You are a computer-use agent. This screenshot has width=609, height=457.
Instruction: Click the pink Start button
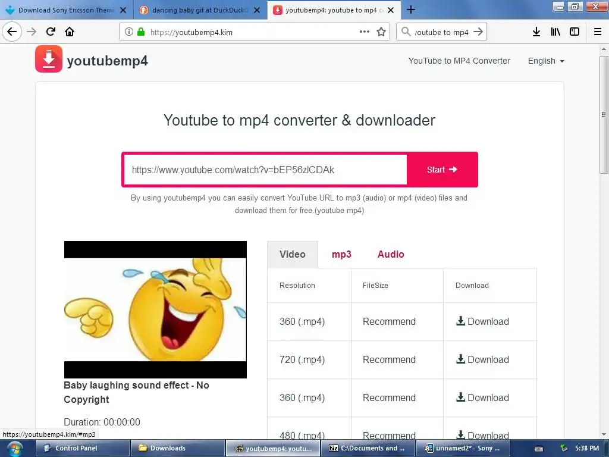(x=442, y=170)
